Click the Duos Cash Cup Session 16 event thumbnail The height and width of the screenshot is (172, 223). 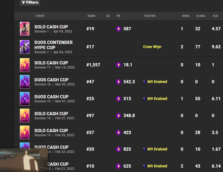(x=25, y=82)
